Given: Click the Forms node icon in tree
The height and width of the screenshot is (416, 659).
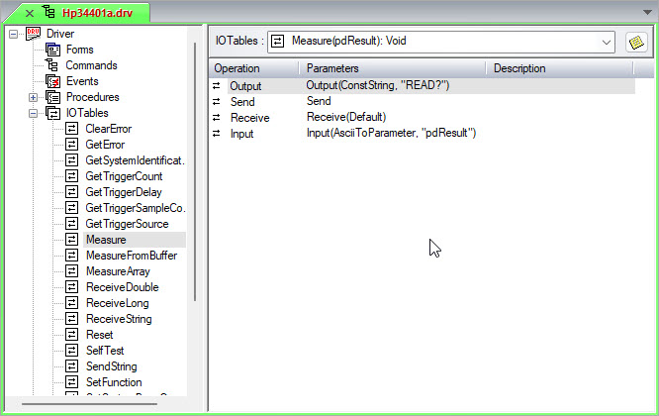Looking at the screenshot, I should [x=53, y=50].
